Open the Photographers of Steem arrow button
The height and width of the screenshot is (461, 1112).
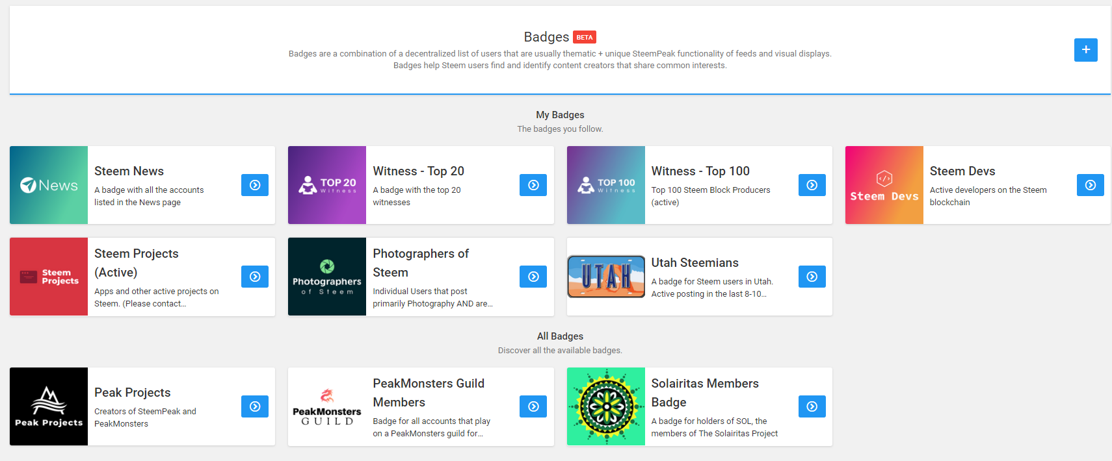533,277
